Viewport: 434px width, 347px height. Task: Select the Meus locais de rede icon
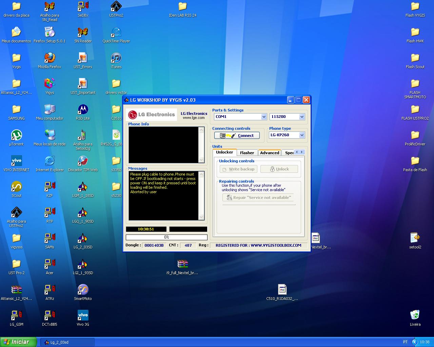click(x=50, y=138)
